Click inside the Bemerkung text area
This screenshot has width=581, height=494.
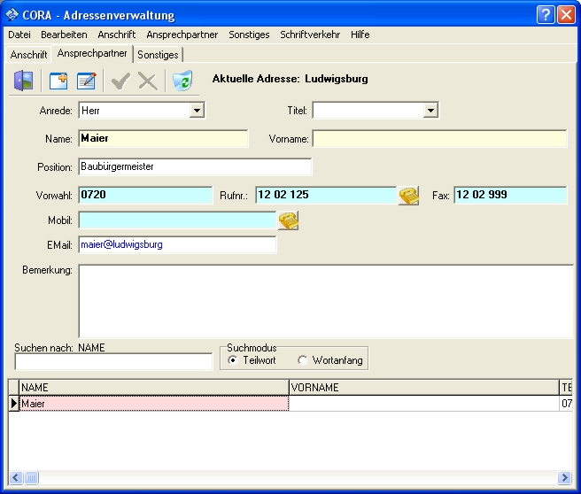coord(326,301)
